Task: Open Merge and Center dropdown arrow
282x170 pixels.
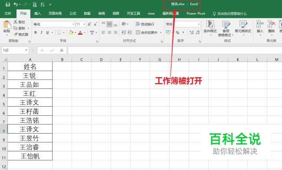Action: (x=161, y=33)
